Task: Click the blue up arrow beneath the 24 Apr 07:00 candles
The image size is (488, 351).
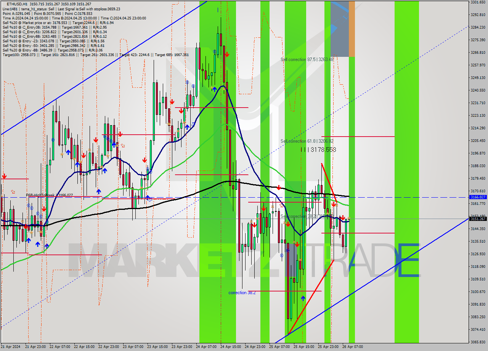Action: tap(214, 89)
